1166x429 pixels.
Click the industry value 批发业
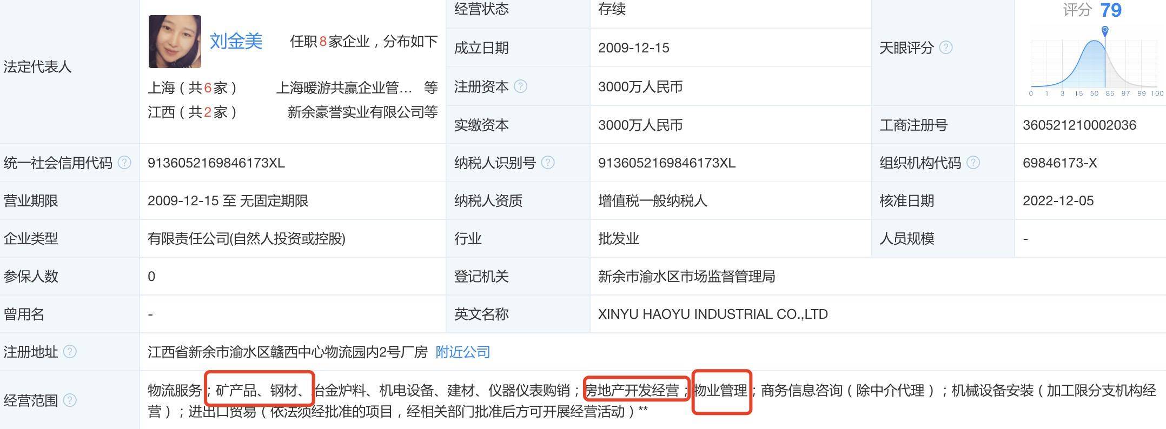pyautogui.click(x=619, y=239)
